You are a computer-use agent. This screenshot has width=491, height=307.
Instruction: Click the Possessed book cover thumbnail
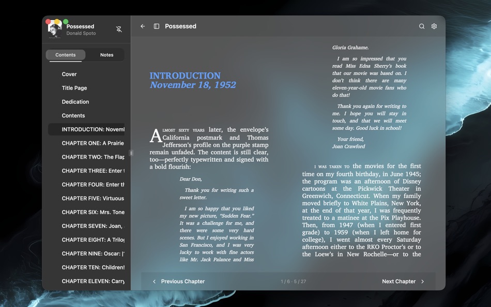tap(54, 28)
